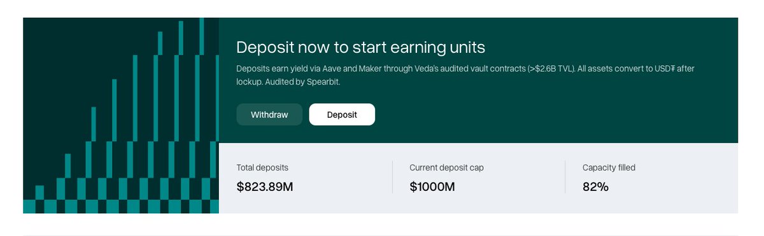Viewport: 764px width, 236px height.
Task: Click the Deposit button
Action: pyautogui.click(x=342, y=115)
